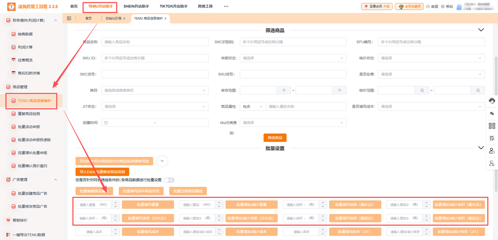The width and height of the screenshot is (498, 240).
Task: Collapse the 筛选商品 section chevron
Action: [481, 30]
